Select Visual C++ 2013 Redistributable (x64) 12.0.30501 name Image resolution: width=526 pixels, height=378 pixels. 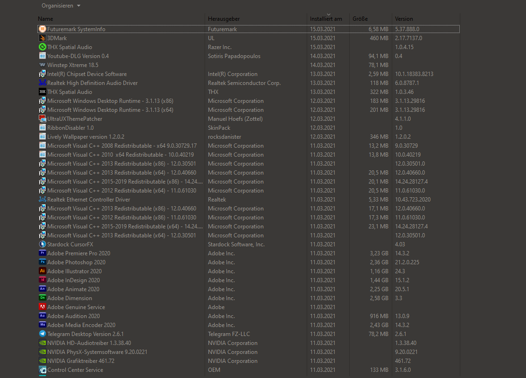pyautogui.click(x=121, y=235)
